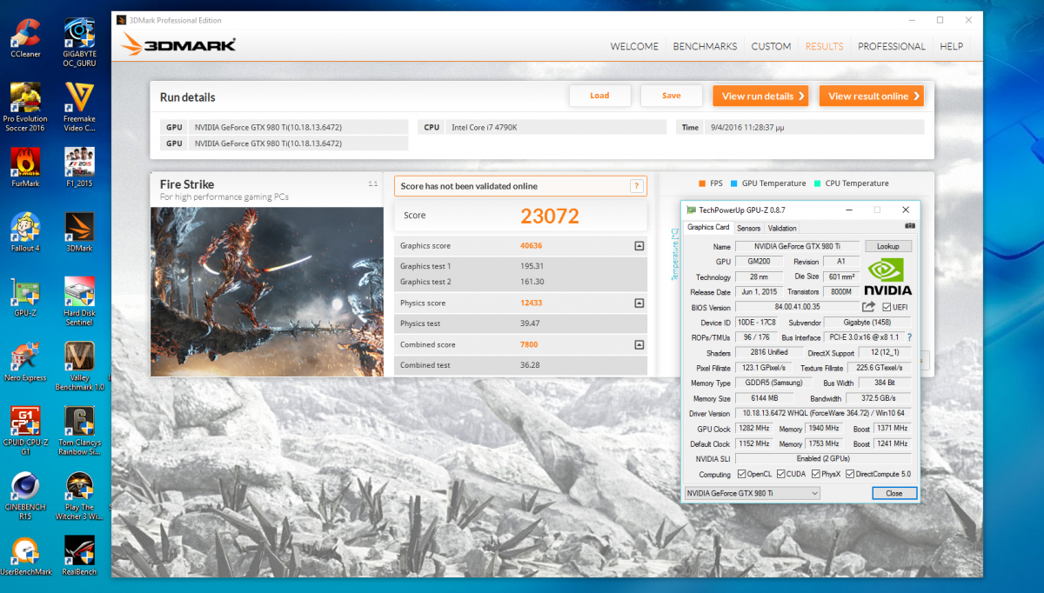
Task: Toggle the OpenCL checkbox
Action: (741, 474)
